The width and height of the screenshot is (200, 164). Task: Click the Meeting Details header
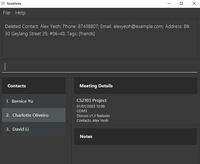(x=136, y=86)
